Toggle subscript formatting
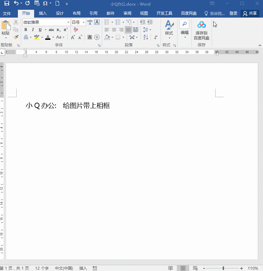The width and height of the screenshot is (263, 271). 59,30
